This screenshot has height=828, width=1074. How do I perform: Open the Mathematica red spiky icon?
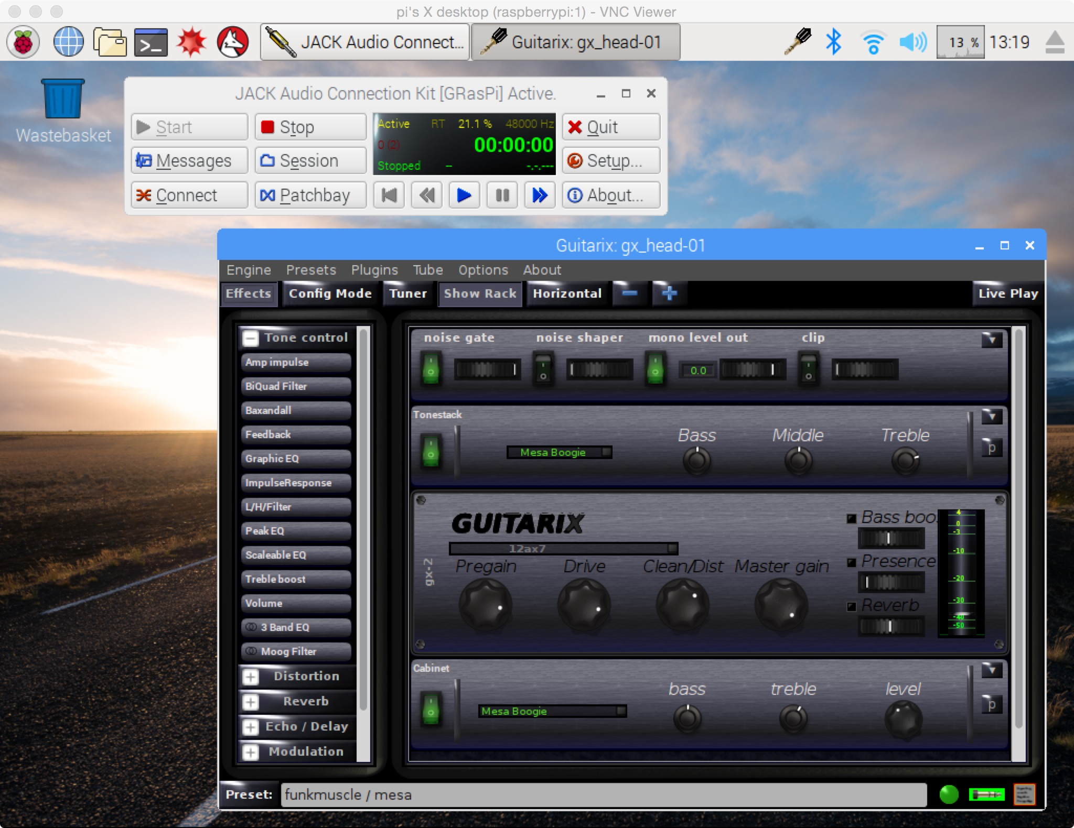pyautogui.click(x=191, y=42)
